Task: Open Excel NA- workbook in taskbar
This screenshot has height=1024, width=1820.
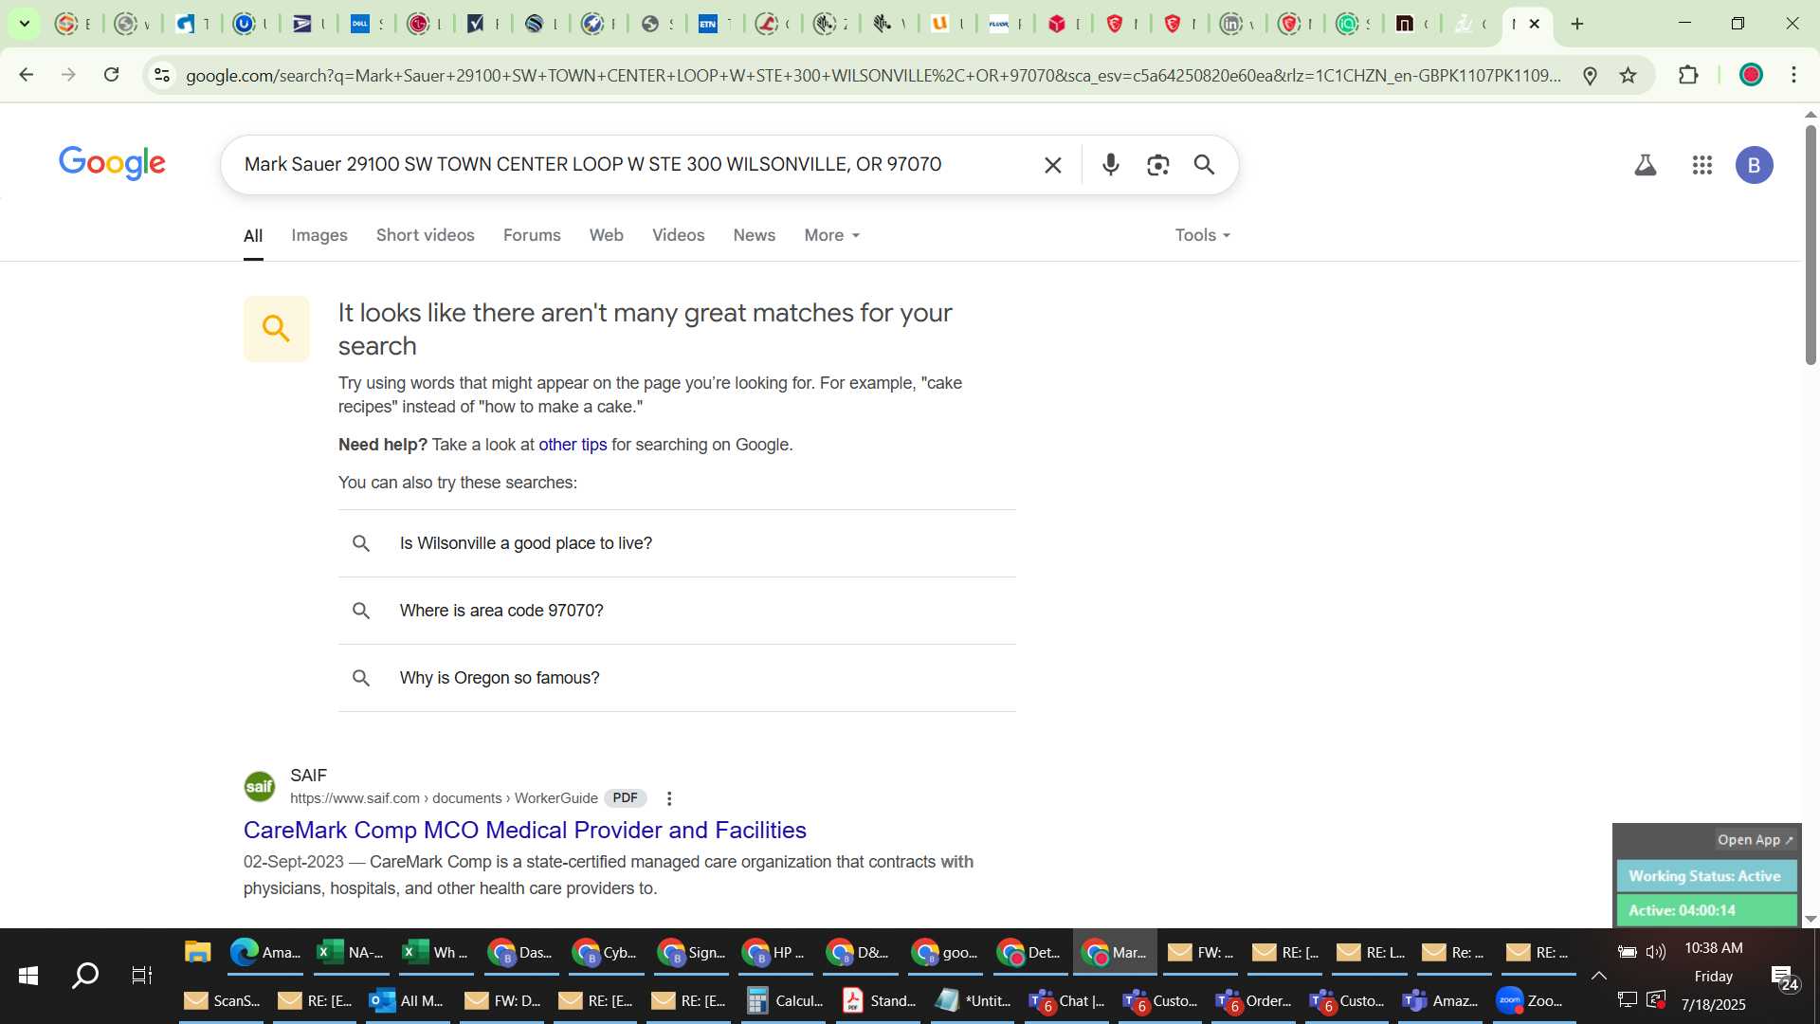Action: (x=350, y=952)
